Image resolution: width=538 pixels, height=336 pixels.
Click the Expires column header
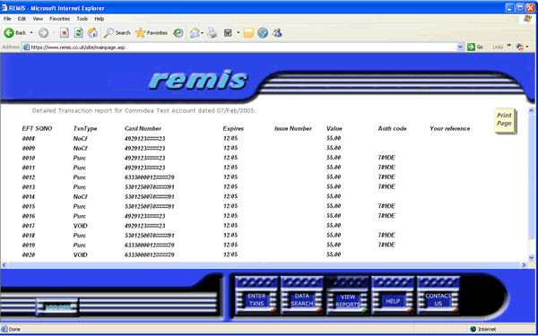[233, 129]
